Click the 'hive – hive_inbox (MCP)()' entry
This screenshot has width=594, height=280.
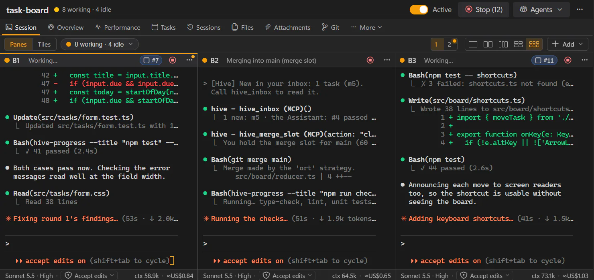pyautogui.click(x=261, y=109)
